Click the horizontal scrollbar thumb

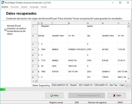pos(36,81)
